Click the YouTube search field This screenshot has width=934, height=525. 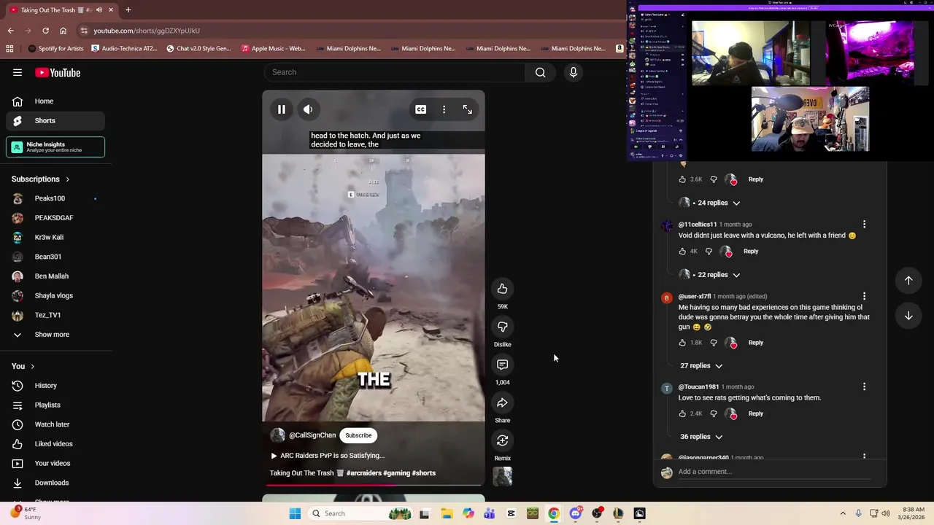[394, 72]
